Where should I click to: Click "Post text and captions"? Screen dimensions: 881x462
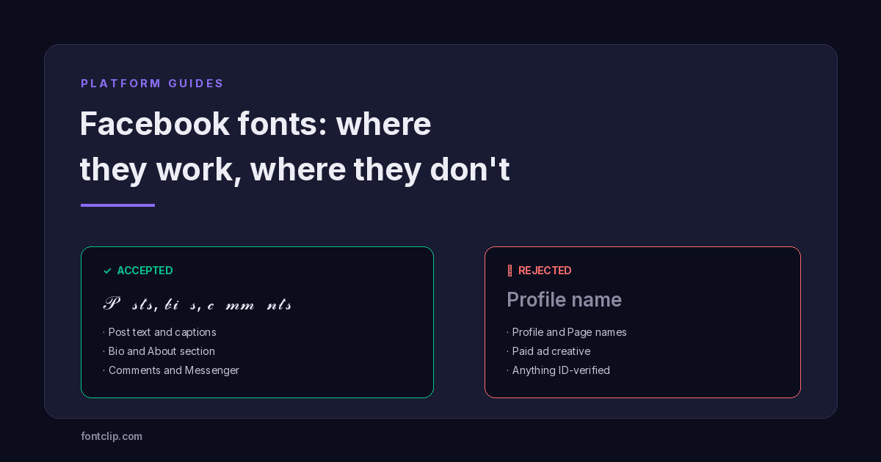[162, 332]
